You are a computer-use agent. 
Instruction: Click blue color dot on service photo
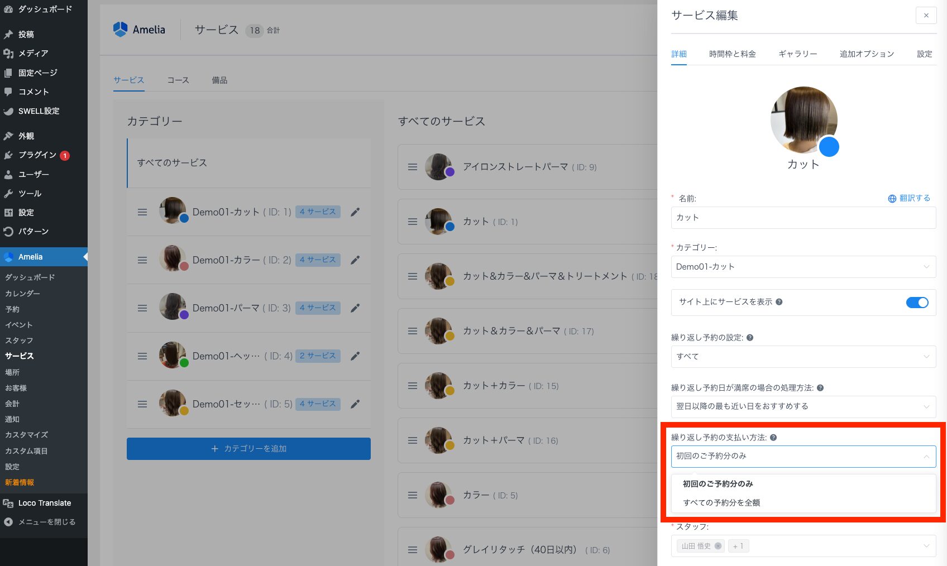point(829,147)
